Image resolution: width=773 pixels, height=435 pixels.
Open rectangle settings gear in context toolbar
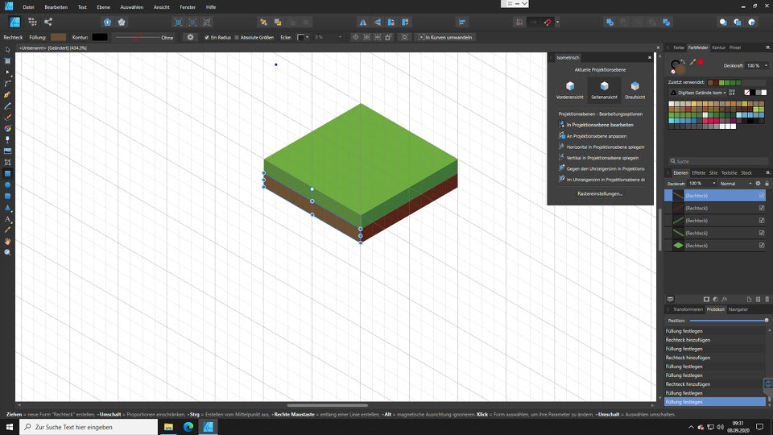point(190,37)
